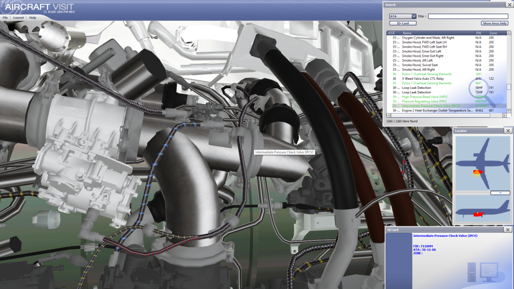Click the Locator top-view aircraft diagram
The image size is (514, 289).
click(x=483, y=163)
